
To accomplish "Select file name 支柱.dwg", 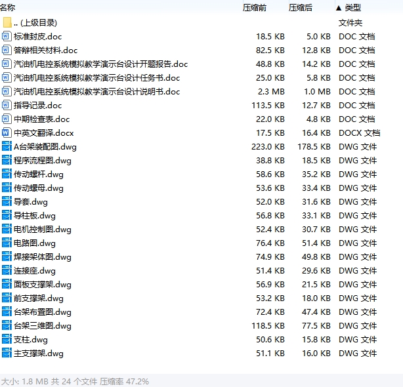I will pyautogui.click(x=31, y=340).
